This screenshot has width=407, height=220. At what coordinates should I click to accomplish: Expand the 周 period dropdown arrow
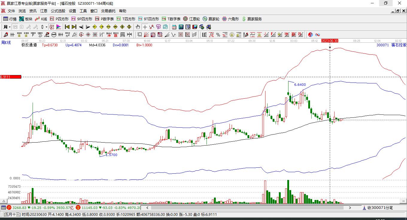click(x=10, y=27)
